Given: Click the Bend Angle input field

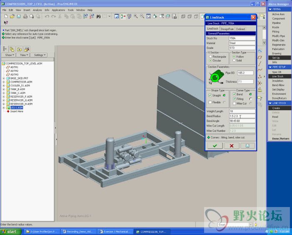Looking at the screenshot, I should click(x=242, y=121).
